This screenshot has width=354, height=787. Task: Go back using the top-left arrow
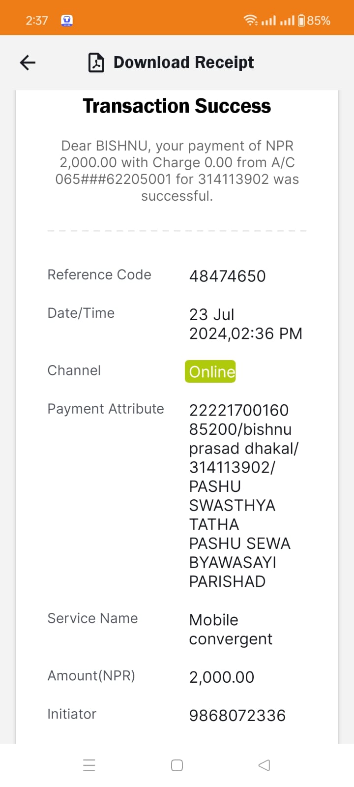pyautogui.click(x=28, y=62)
